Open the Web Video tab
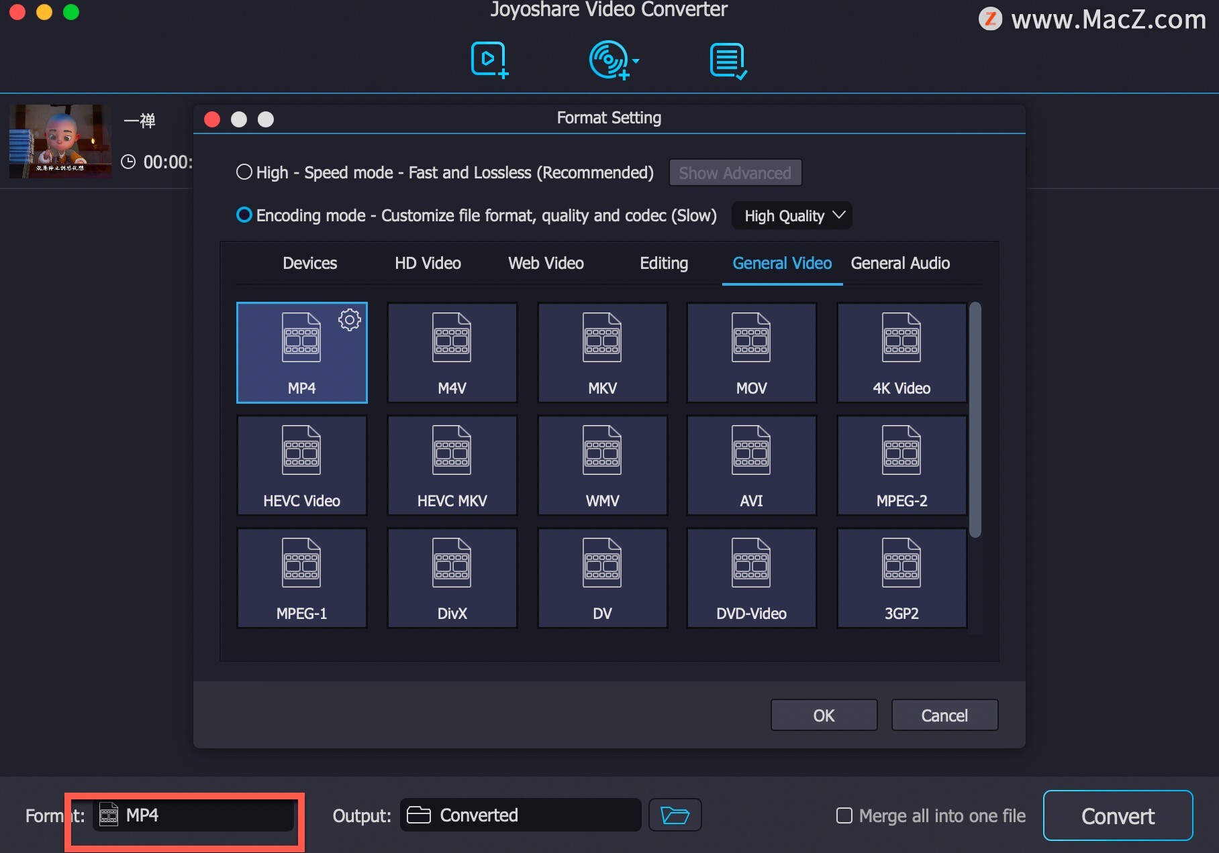 pos(546,263)
